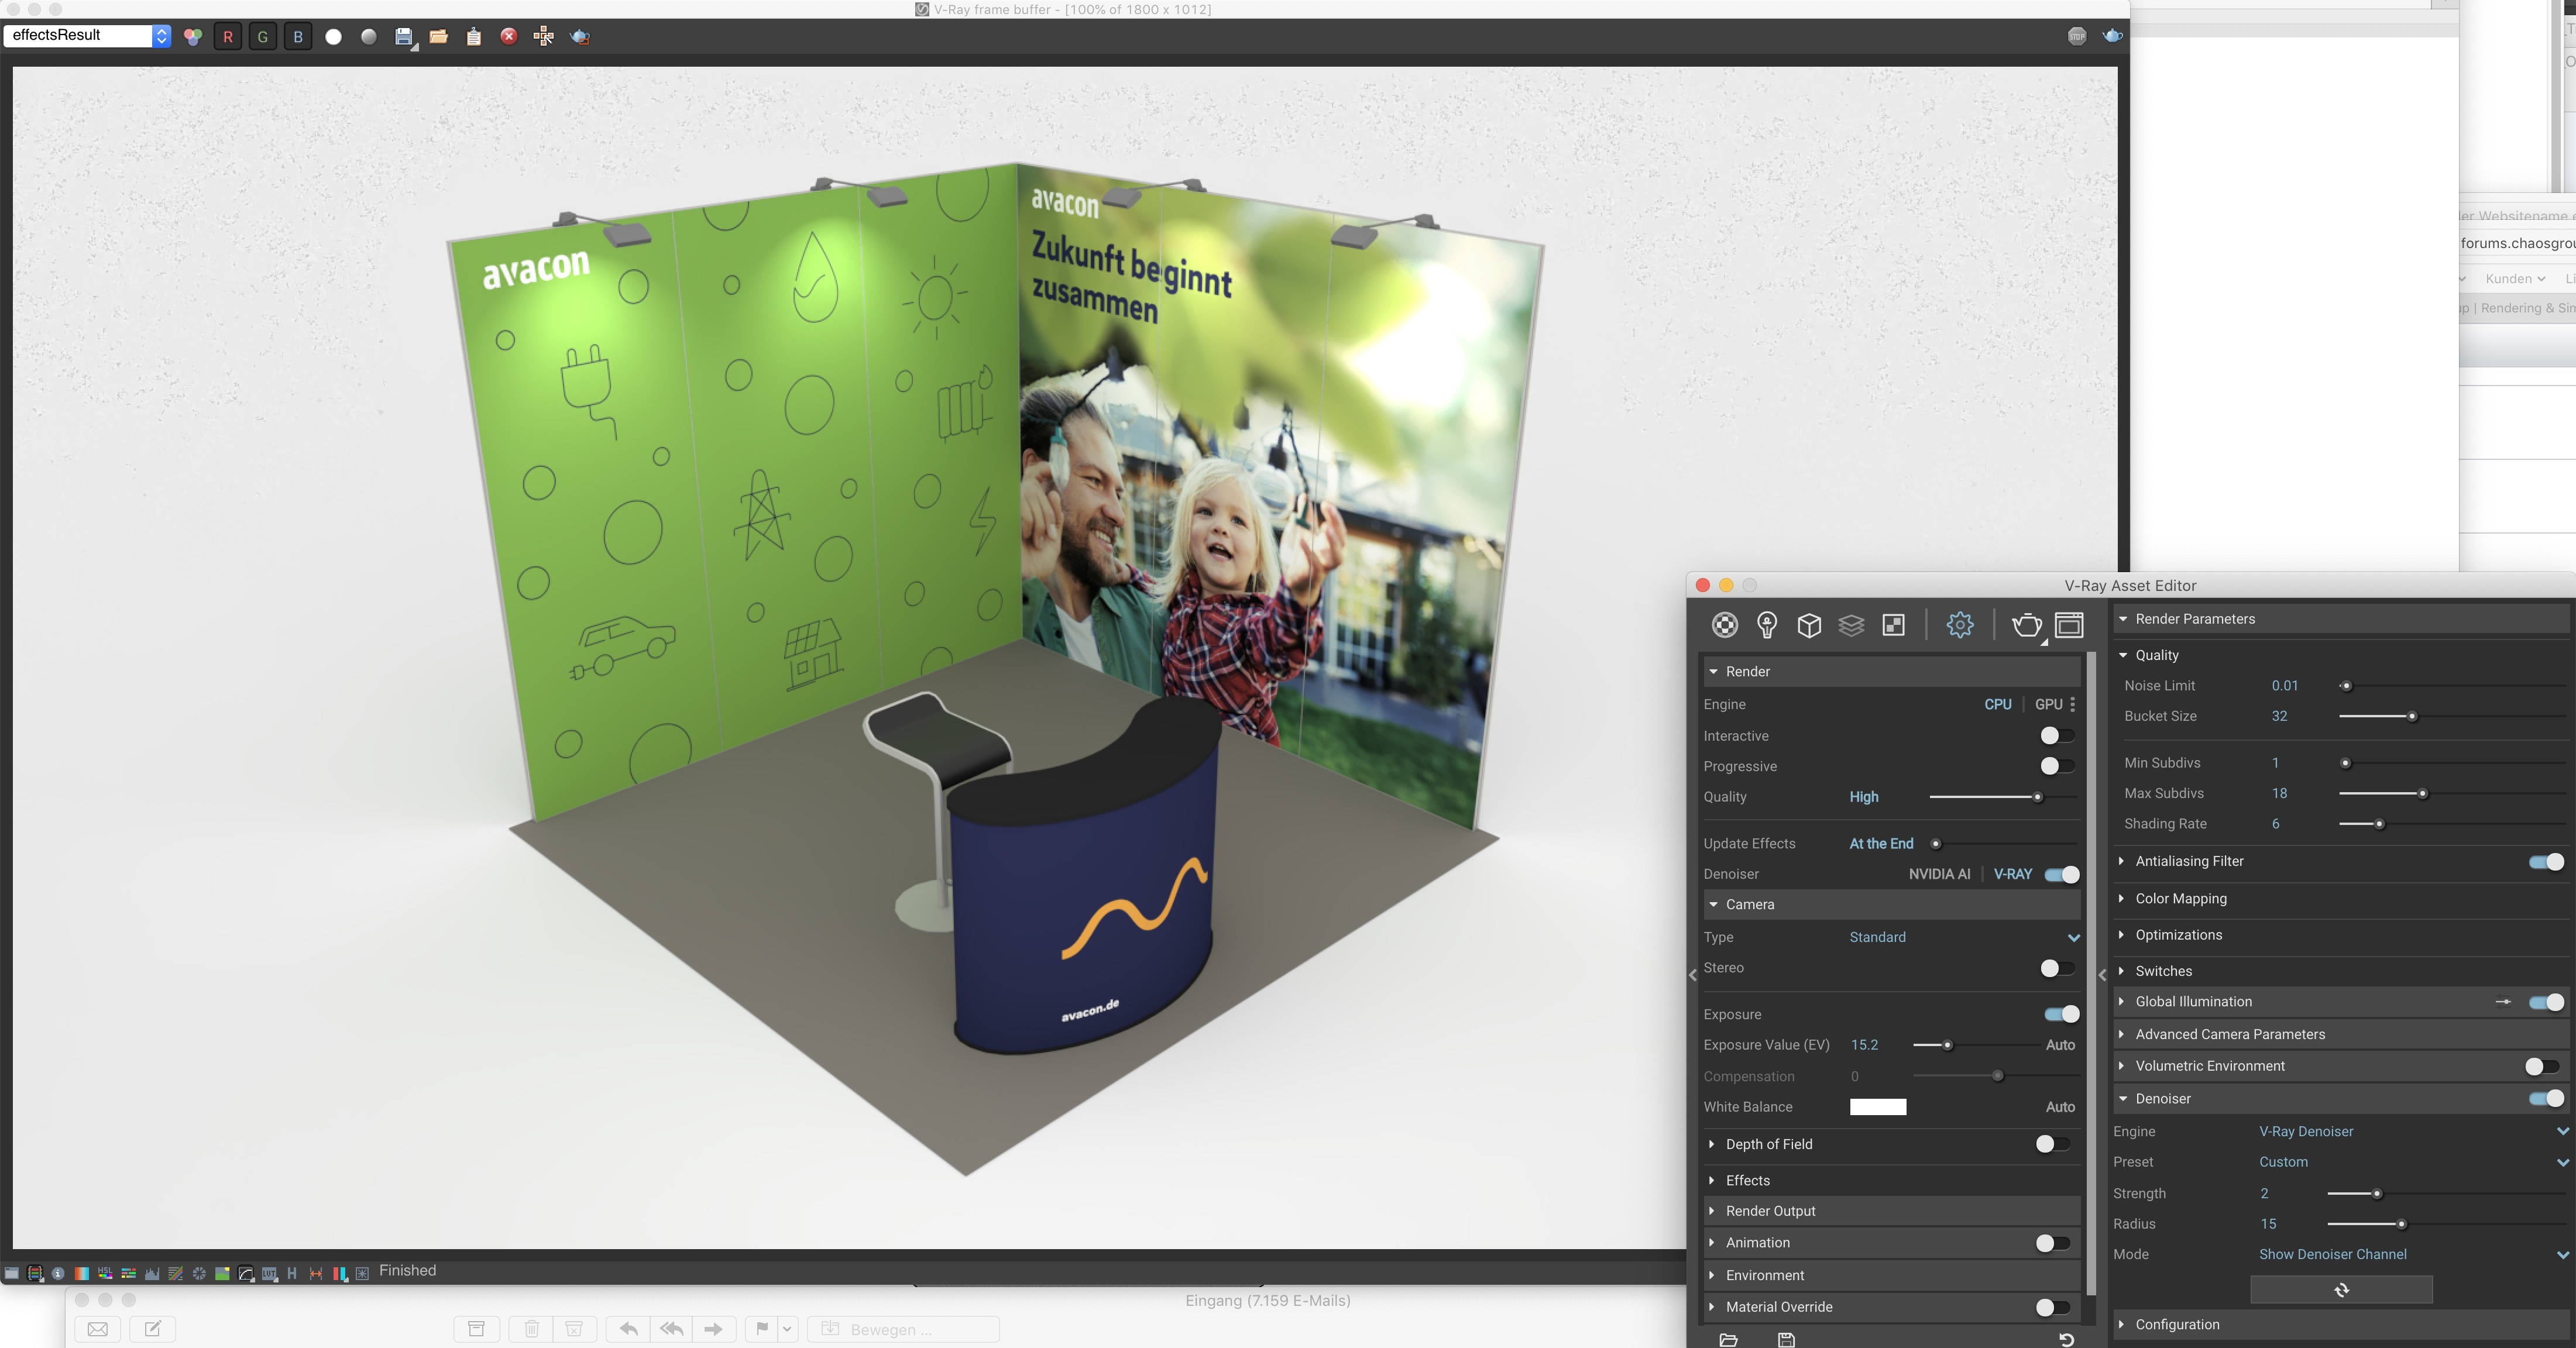Start region render teapot icon in frame buffer
This screenshot has width=2576, height=1348.
(x=580, y=36)
